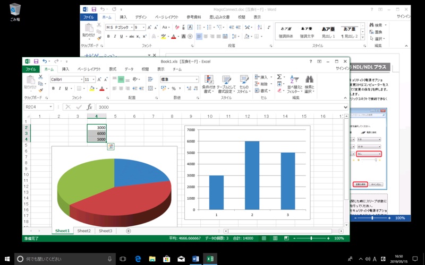Increase font size in Excel
This screenshot has height=265, width=425.
tap(99, 79)
